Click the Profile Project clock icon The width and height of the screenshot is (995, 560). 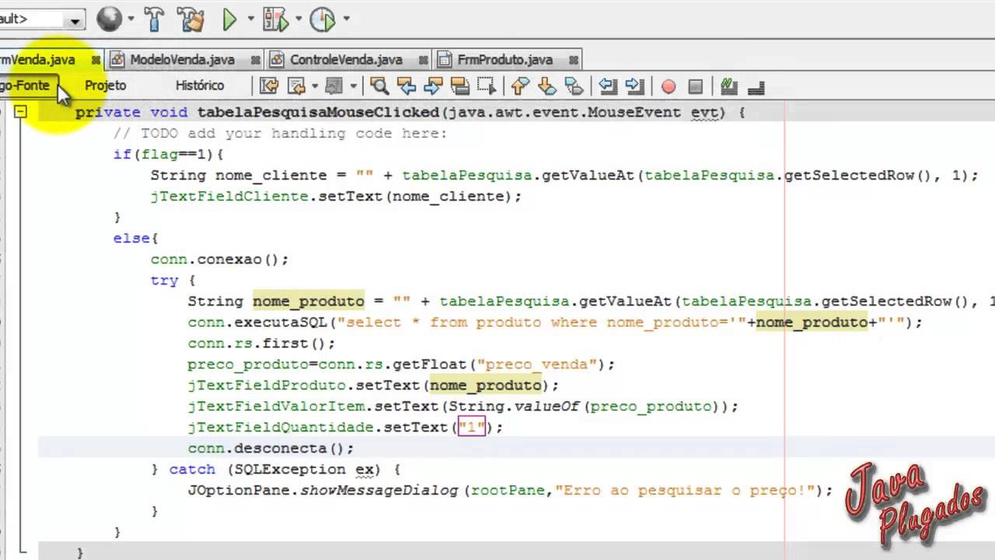pyautogui.click(x=323, y=19)
